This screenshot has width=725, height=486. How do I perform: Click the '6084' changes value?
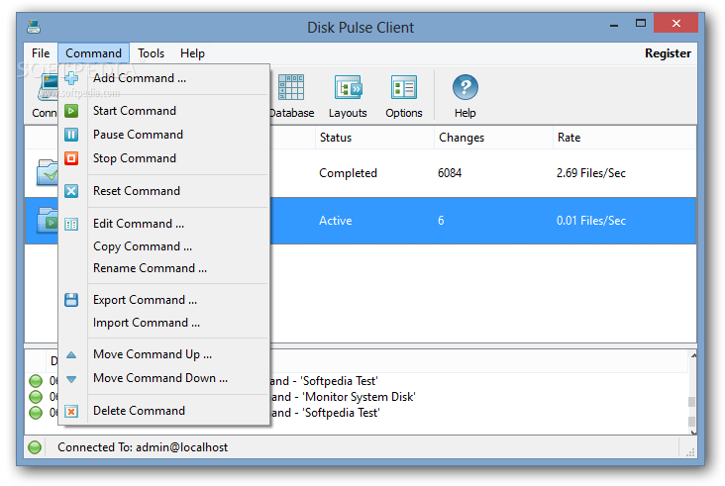450,173
